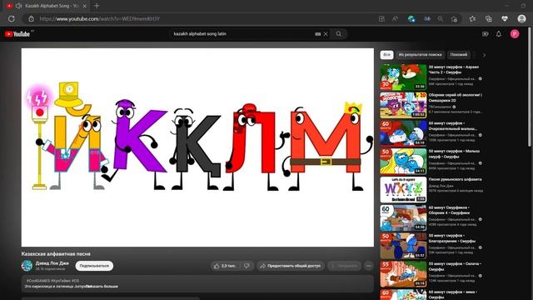Open the 60 минут смурфов Очаровательный thumbnail
The height and width of the screenshot is (300, 533).
pyautogui.click(x=403, y=133)
